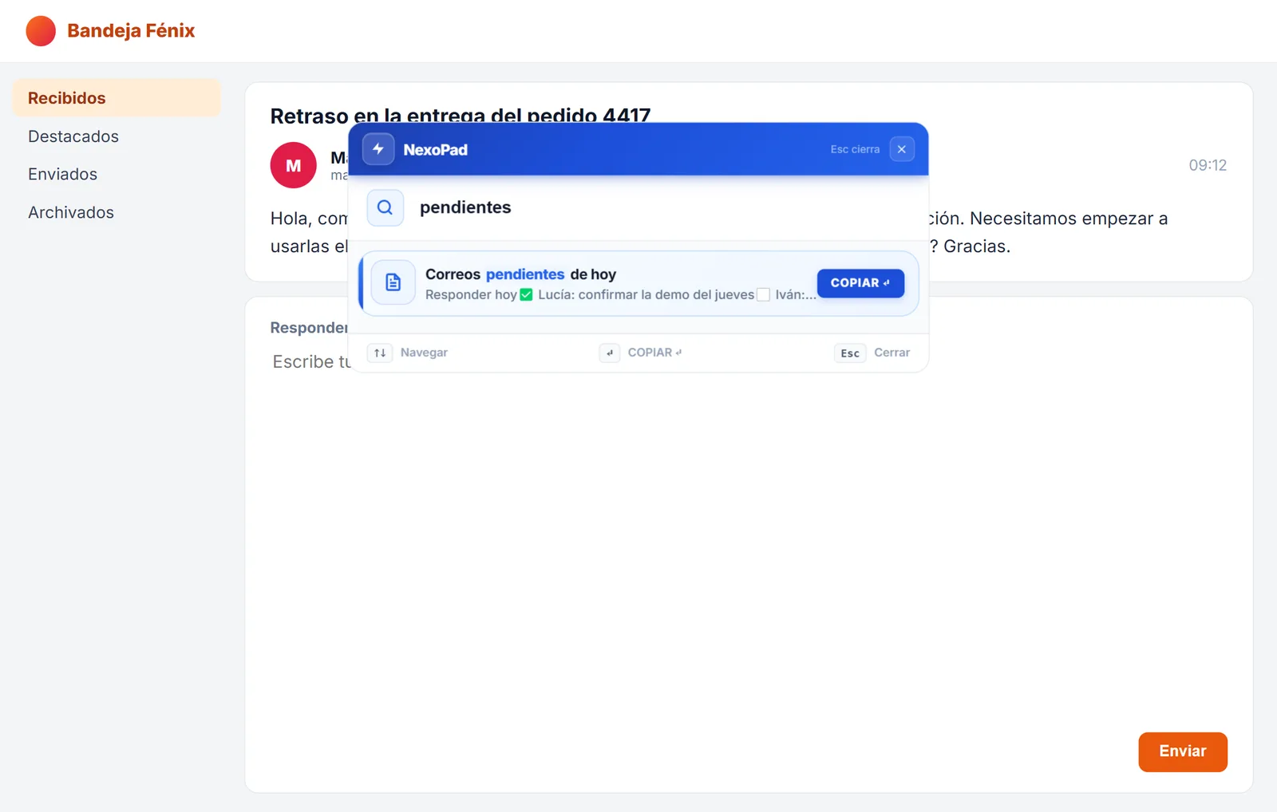This screenshot has width=1277, height=812.
Task: Open the Destacados folder
Action: [x=117, y=136]
